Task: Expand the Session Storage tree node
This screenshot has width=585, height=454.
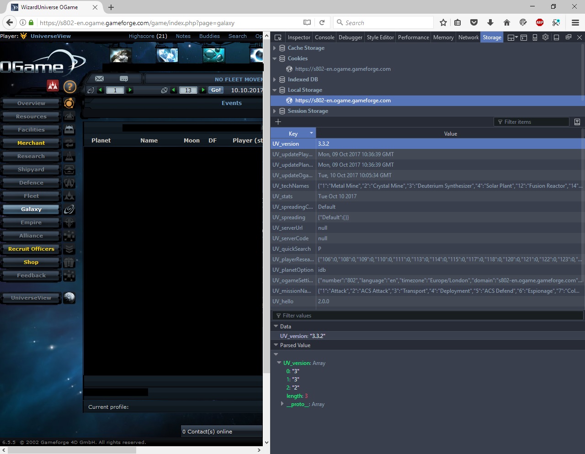Action: point(275,111)
